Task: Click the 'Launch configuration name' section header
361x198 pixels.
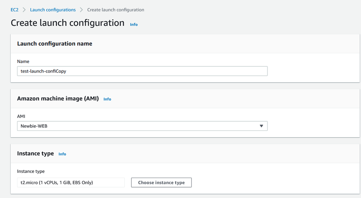Action: click(55, 43)
